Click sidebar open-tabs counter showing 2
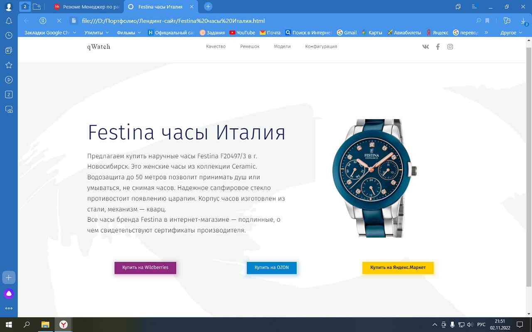This screenshot has width=532, height=332. coord(9,95)
